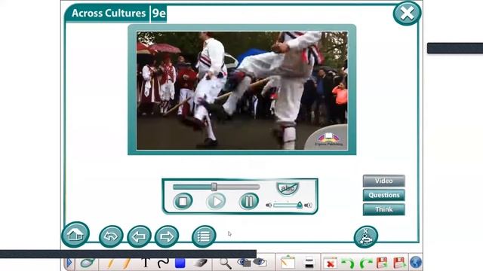Select the curved line tool
Viewport: 483px width, 271px height.
pyautogui.click(x=163, y=263)
